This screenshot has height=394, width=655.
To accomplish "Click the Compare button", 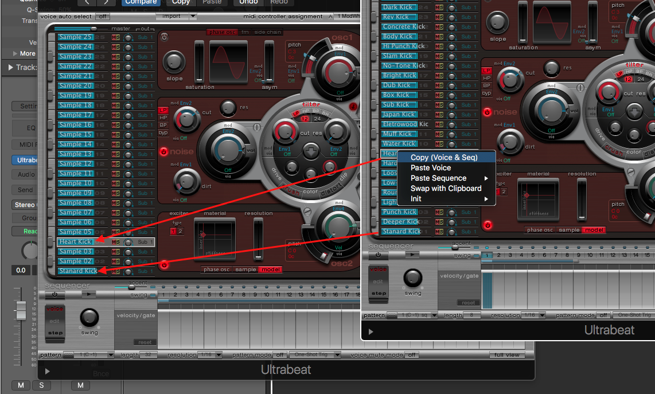I will [x=141, y=2].
